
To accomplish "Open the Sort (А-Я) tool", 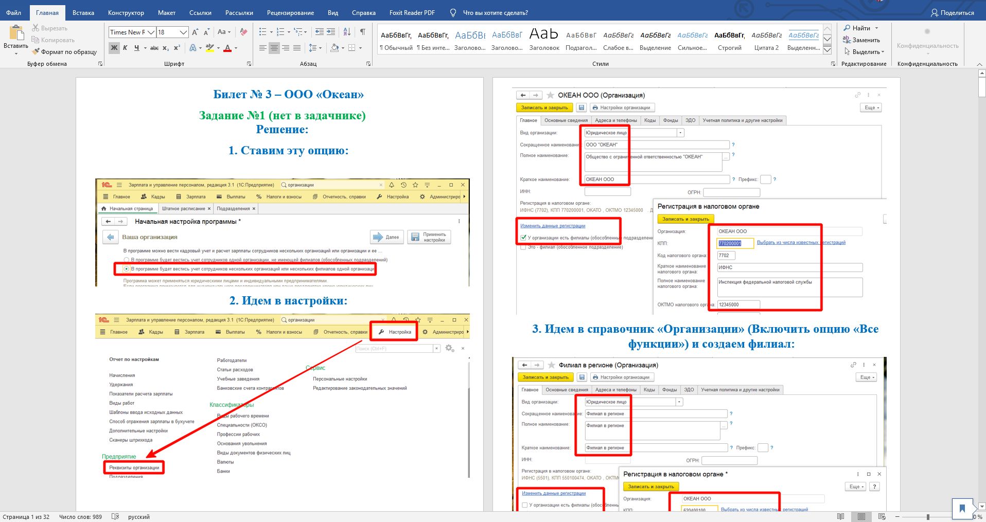I will 347,32.
